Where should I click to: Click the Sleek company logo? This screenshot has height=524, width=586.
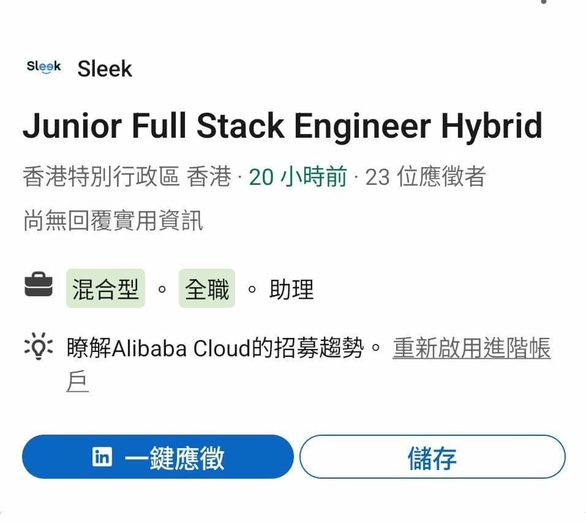43,67
